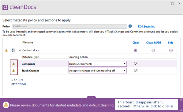Click the Comments warning icon
This screenshot has width=183, height=112.
coord(14,64)
